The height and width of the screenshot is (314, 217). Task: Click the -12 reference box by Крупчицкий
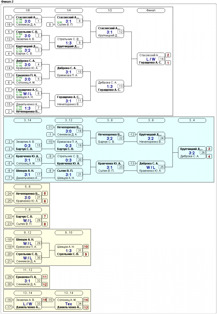(x=132, y=134)
